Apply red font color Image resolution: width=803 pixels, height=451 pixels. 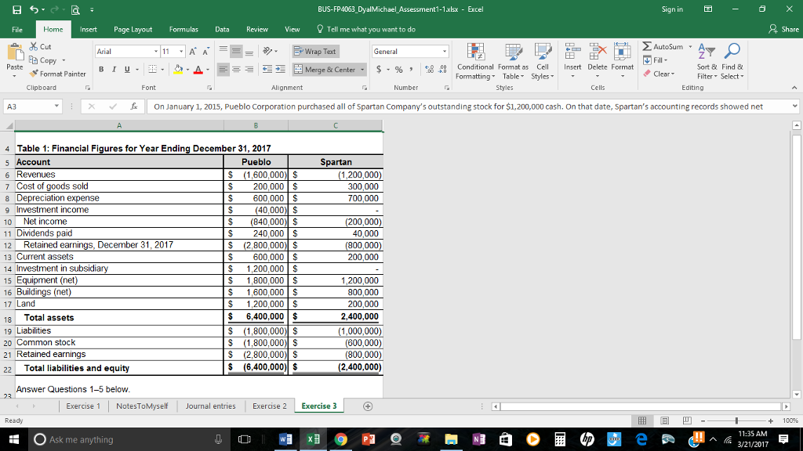coord(198,69)
